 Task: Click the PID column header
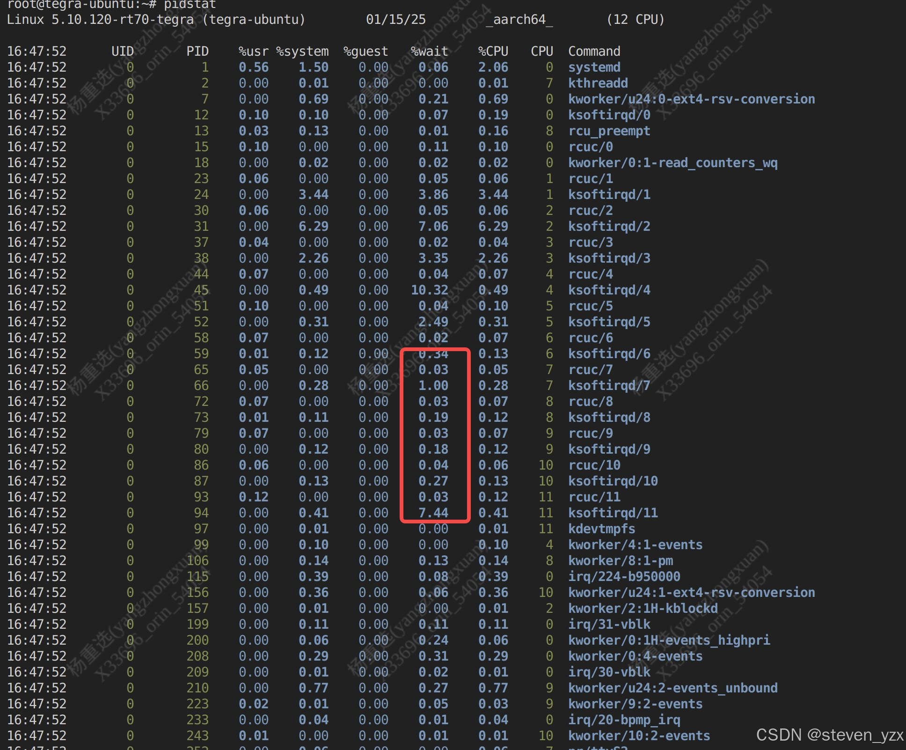click(x=197, y=51)
